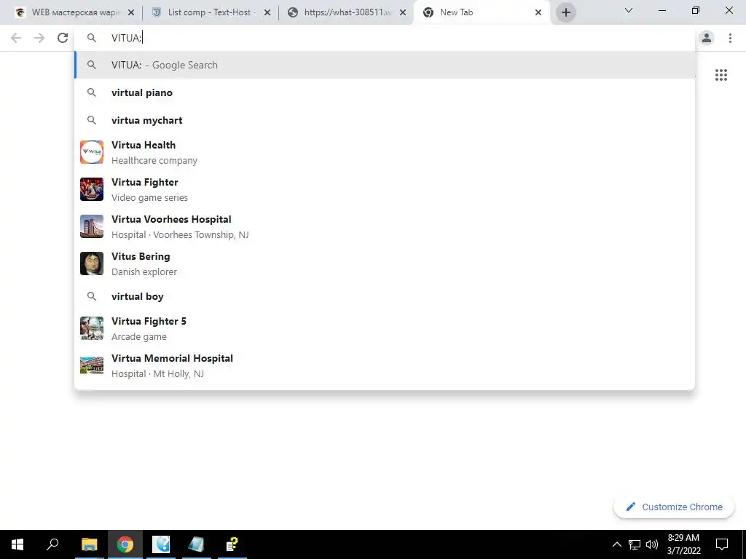This screenshot has width=746, height=559.
Task: Choose the Virtua Voorhees Hospital suggestion
Action: (x=385, y=226)
